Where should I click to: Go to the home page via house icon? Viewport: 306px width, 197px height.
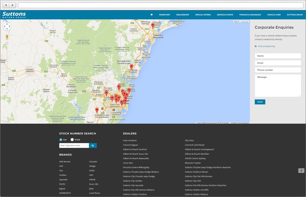151,15
